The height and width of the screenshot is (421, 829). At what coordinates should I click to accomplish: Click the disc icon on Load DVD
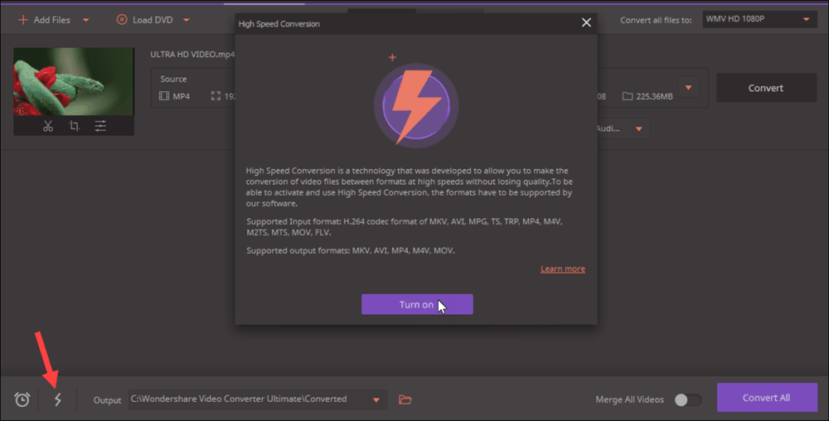[x=122, y=20]
